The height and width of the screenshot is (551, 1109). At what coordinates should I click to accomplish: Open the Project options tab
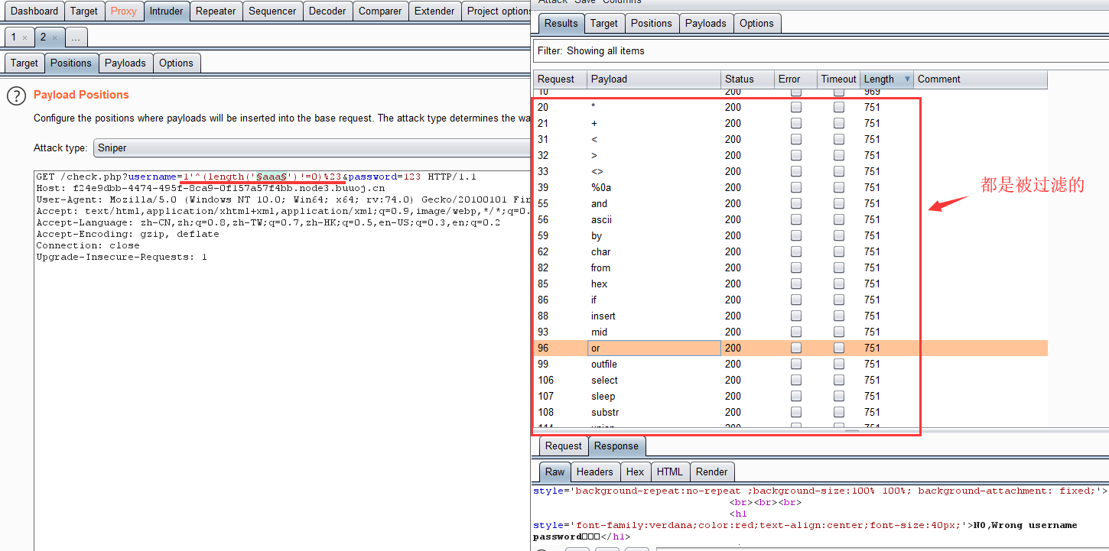point(497,11)
